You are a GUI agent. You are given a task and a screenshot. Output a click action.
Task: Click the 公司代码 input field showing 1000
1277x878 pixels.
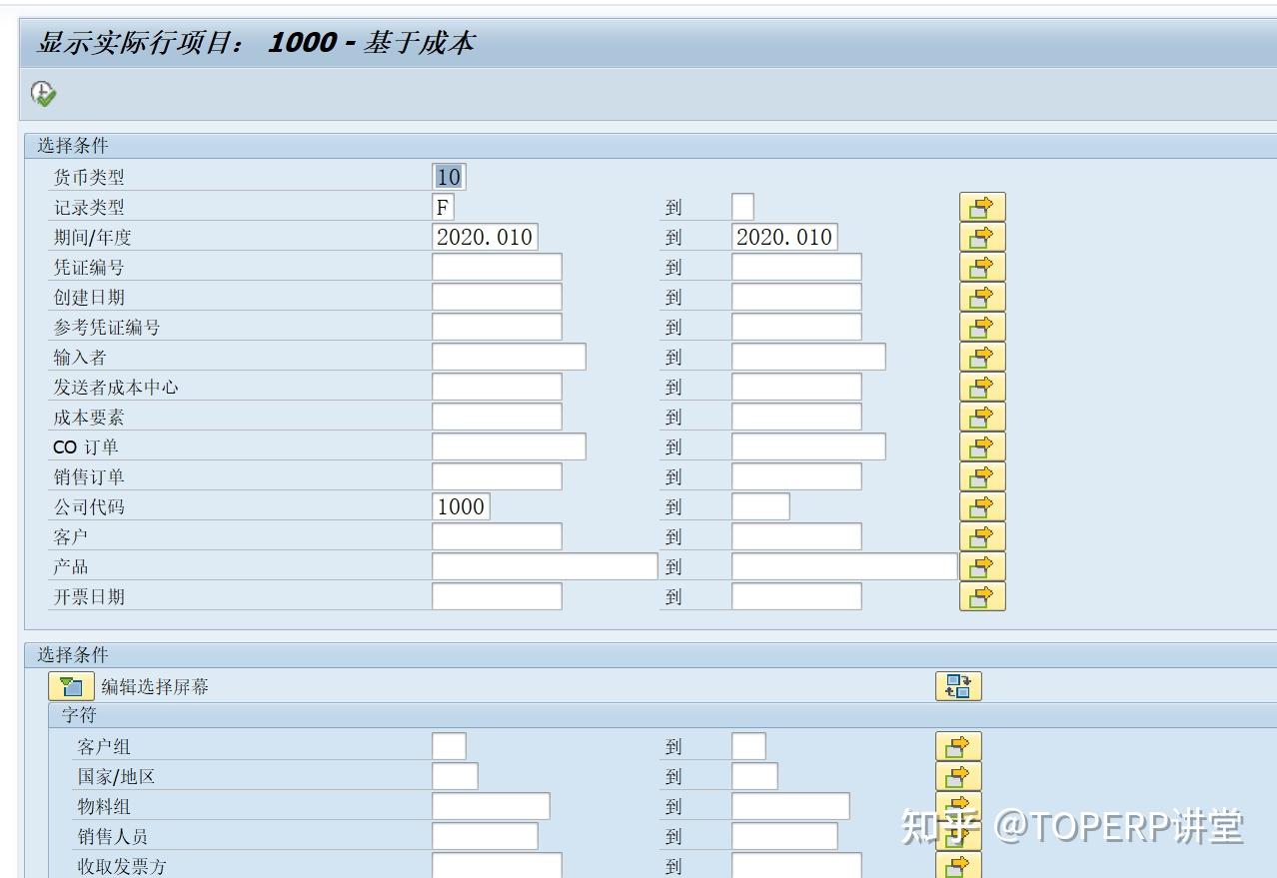[463, 505]
